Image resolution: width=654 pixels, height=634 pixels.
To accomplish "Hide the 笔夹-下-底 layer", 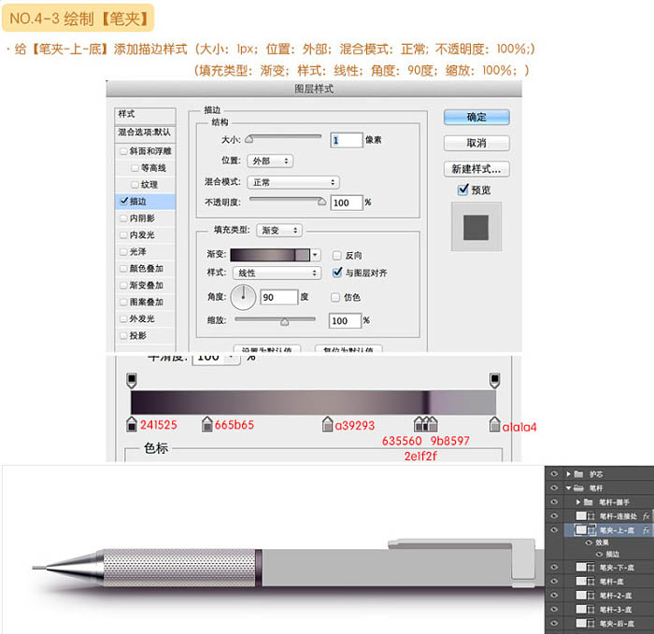I will pyautogui.click(x=554, y=567).
